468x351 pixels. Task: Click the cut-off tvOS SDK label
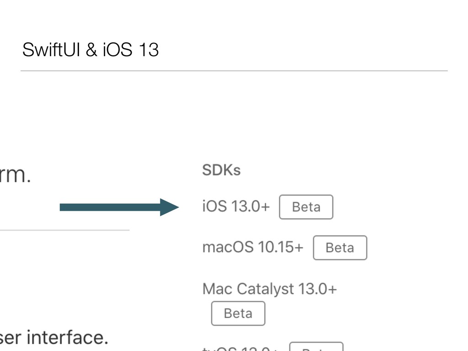click(240, 348)
